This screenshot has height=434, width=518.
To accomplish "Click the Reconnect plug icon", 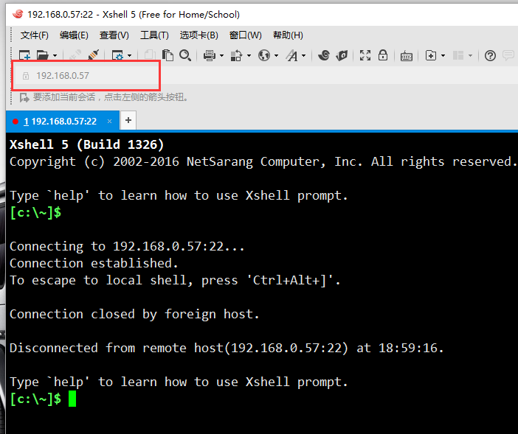I will [94, 55].
